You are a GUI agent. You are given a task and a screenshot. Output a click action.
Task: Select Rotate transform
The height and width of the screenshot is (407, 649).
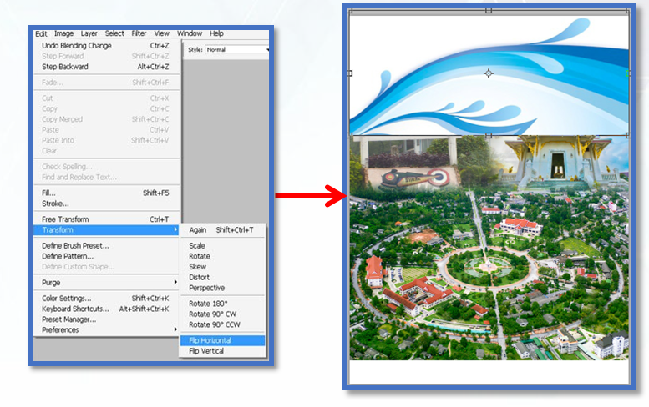223,256
